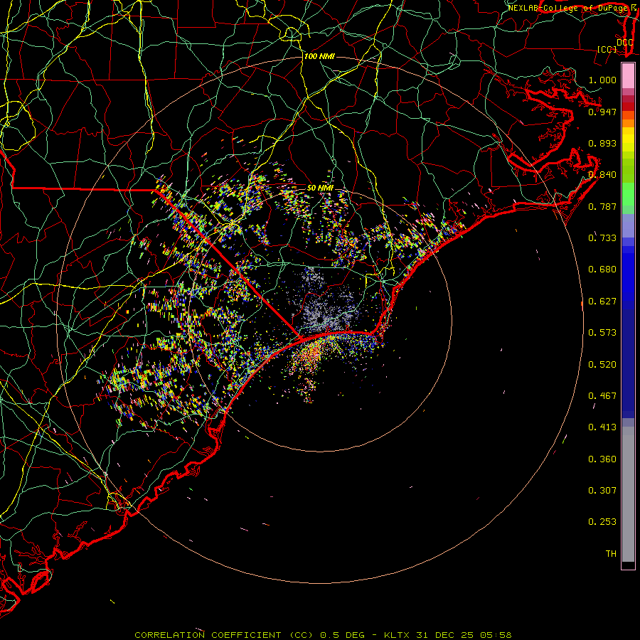Screen dimensions: 640x640
Task: Select the 0.893 scale label
Action: click(602, 143)
